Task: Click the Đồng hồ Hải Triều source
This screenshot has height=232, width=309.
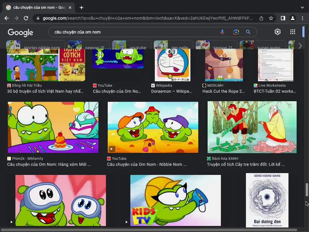Action: 27,85
